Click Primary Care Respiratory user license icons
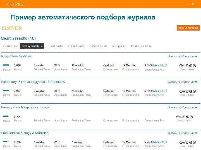 pyautogui.click(x=185, y=117)
